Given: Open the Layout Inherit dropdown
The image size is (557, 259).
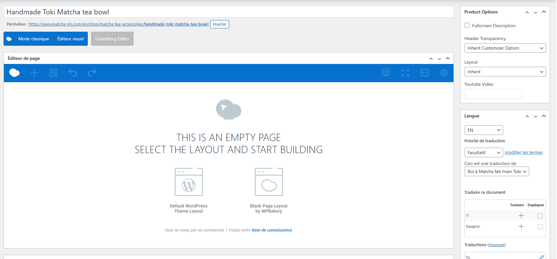Looking at the screenshot, I should pyautogui.click(x=505, y=72).
